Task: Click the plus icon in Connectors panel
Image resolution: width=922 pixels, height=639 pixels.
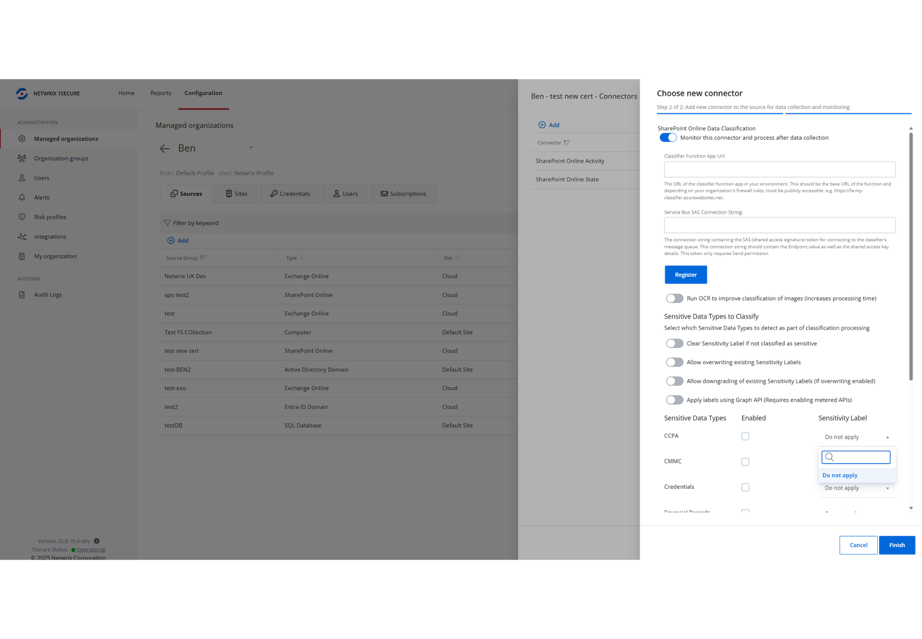Action: [x=542, y=125]
